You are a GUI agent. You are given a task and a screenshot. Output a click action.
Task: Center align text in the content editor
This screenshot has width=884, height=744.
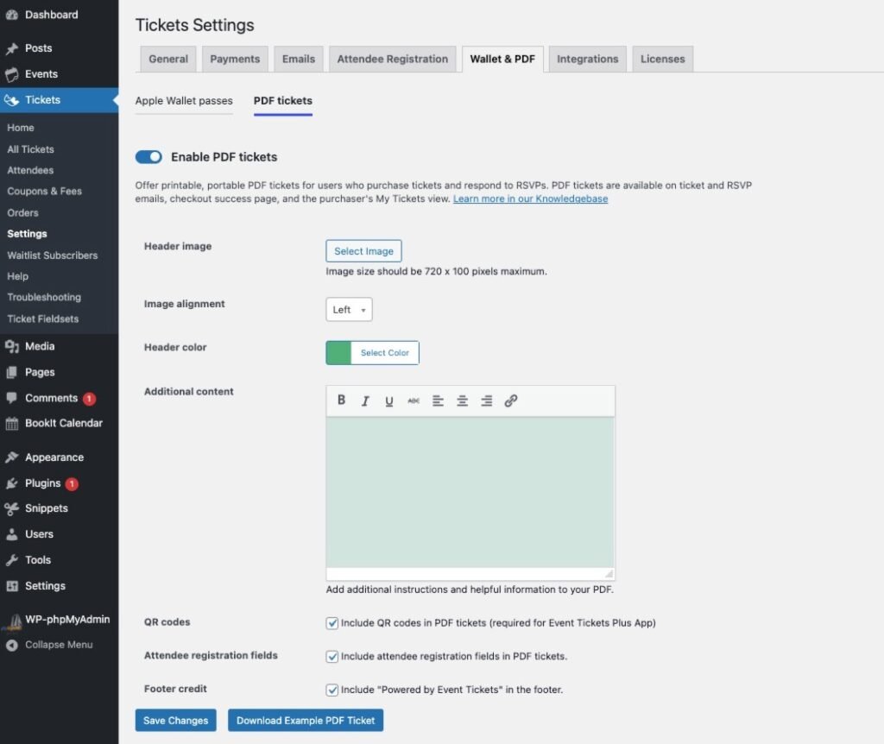462,400
